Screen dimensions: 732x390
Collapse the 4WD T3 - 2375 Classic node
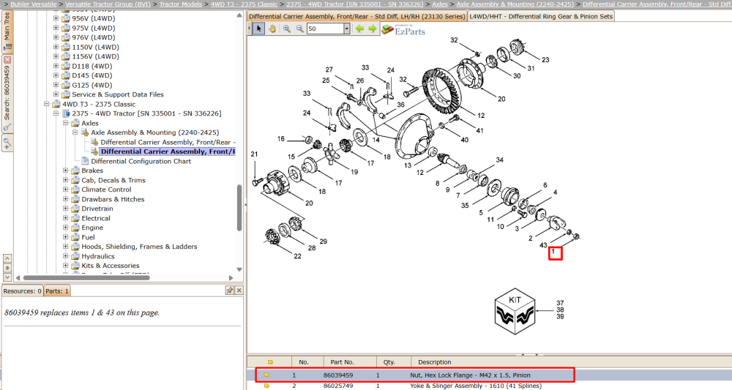(46, 104)
